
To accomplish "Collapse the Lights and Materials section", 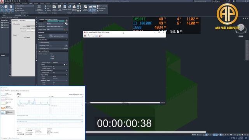I will point(67,51).
